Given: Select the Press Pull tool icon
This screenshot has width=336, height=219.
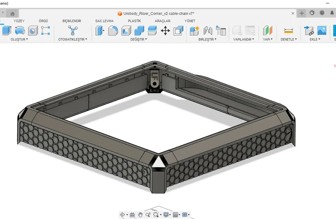Looking at the screenshot, I should [x=100, y=30].
